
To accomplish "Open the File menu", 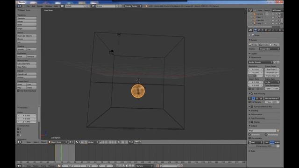I will (x=28, y=6).
